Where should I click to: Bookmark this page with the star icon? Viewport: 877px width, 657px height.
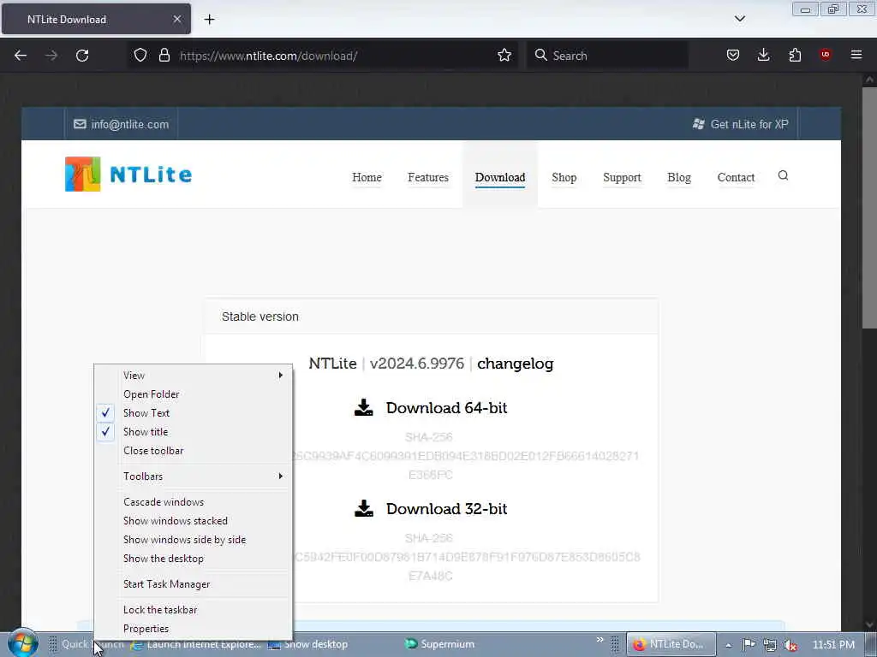point(504,55)
